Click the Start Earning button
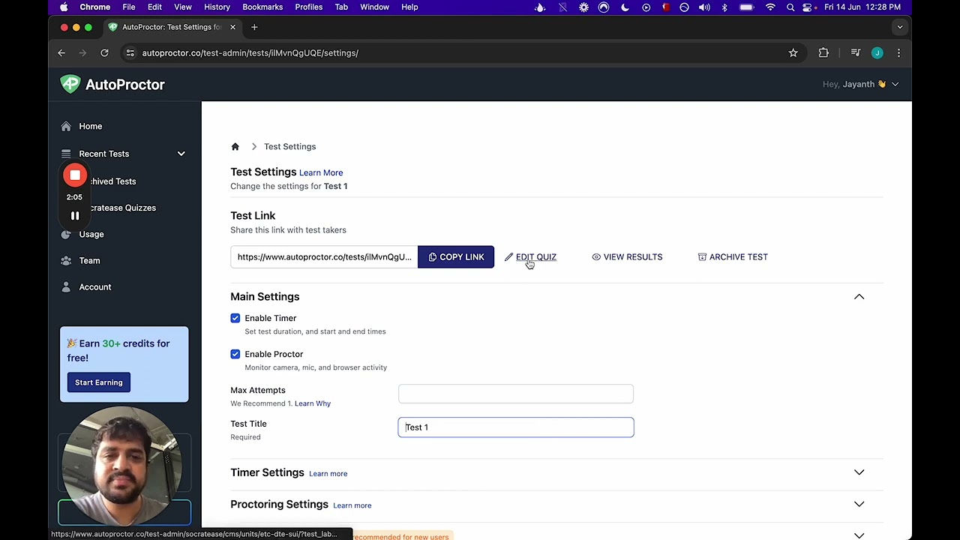This screenshot has width=960, height=540. 98,382
